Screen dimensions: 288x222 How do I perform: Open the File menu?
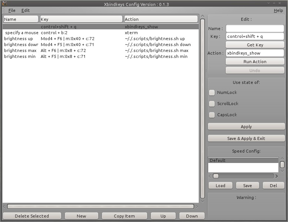[x=12, y=10]
